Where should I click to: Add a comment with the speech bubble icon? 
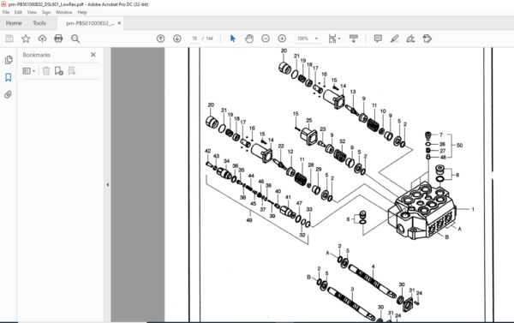[x=378, y=39]
